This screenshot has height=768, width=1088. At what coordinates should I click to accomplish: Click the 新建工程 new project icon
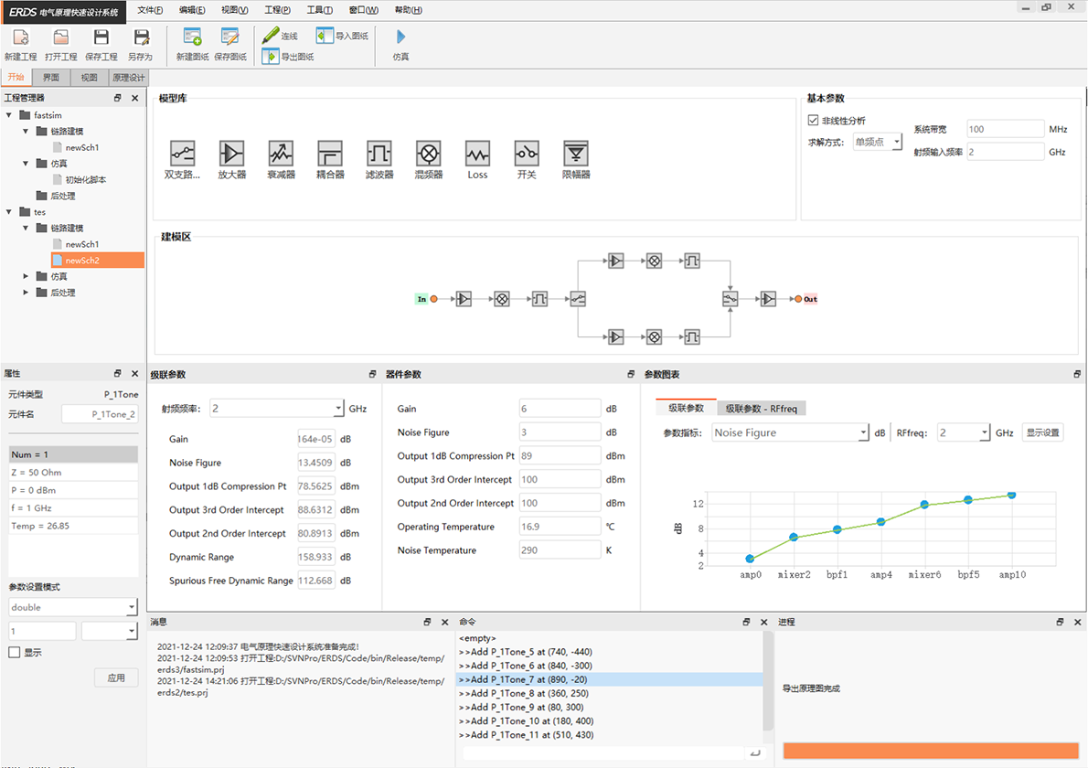pyautogui.click(x=20, y=38)
